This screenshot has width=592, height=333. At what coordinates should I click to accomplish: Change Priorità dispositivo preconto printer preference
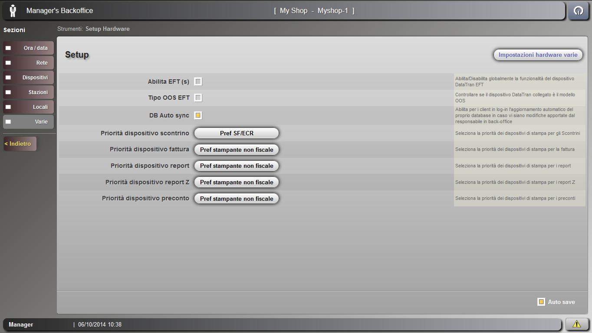point(236,199)
